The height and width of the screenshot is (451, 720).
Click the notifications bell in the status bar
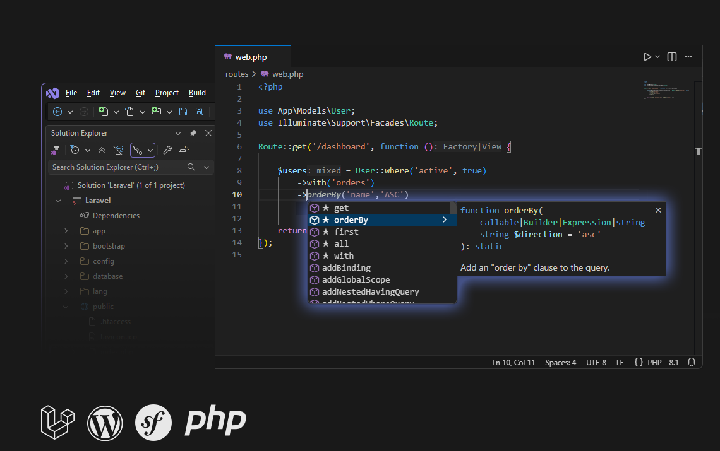692,362
